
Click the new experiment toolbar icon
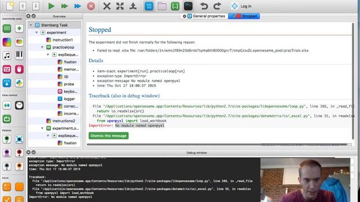pos(10,6)
